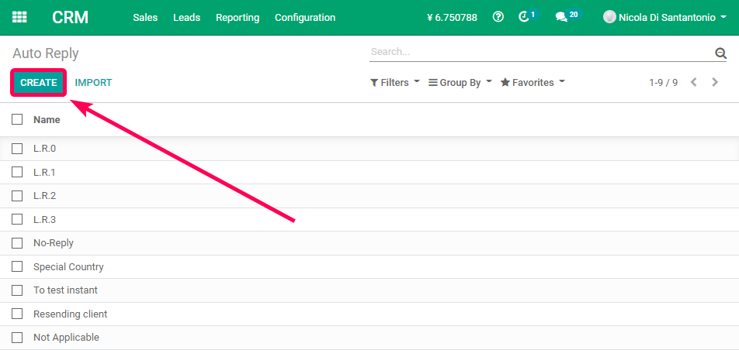Click the ¥ 6.750788 rate value
This screenshot has width=739, height=350.
[452, 17]
